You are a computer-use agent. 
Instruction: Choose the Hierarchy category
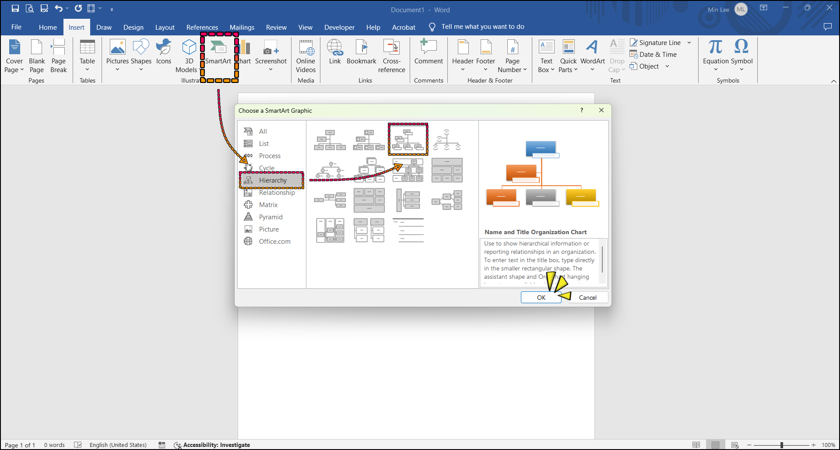point(272,180)
